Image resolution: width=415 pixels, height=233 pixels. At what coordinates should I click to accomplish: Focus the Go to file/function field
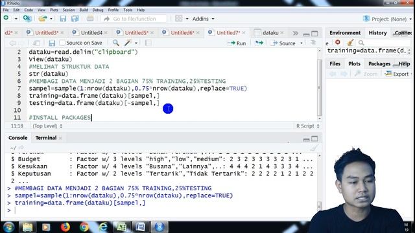pos(134,19)
